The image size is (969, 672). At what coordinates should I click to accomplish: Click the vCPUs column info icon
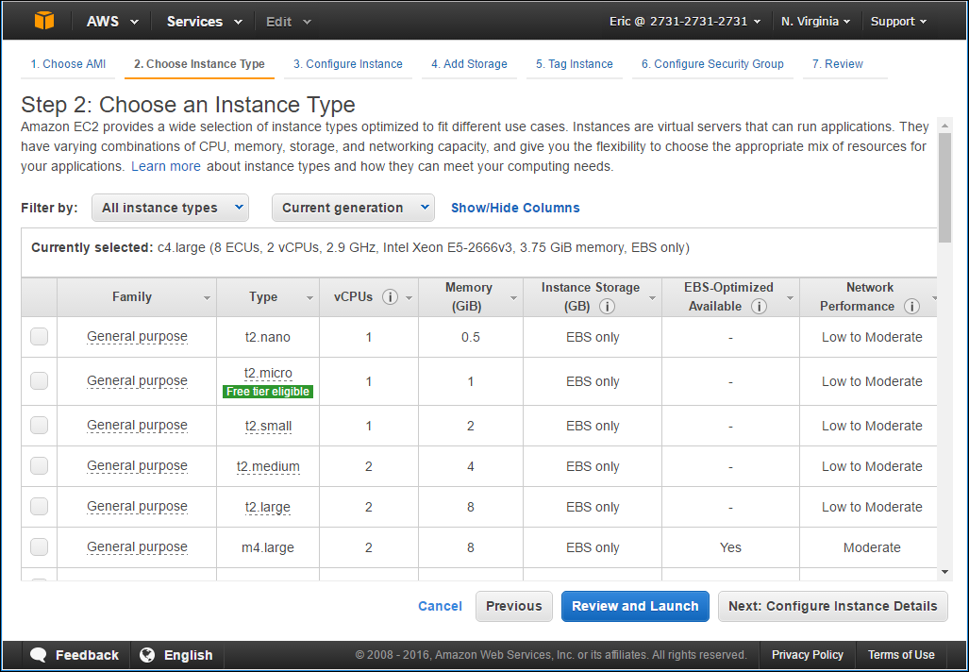point(390,297)
